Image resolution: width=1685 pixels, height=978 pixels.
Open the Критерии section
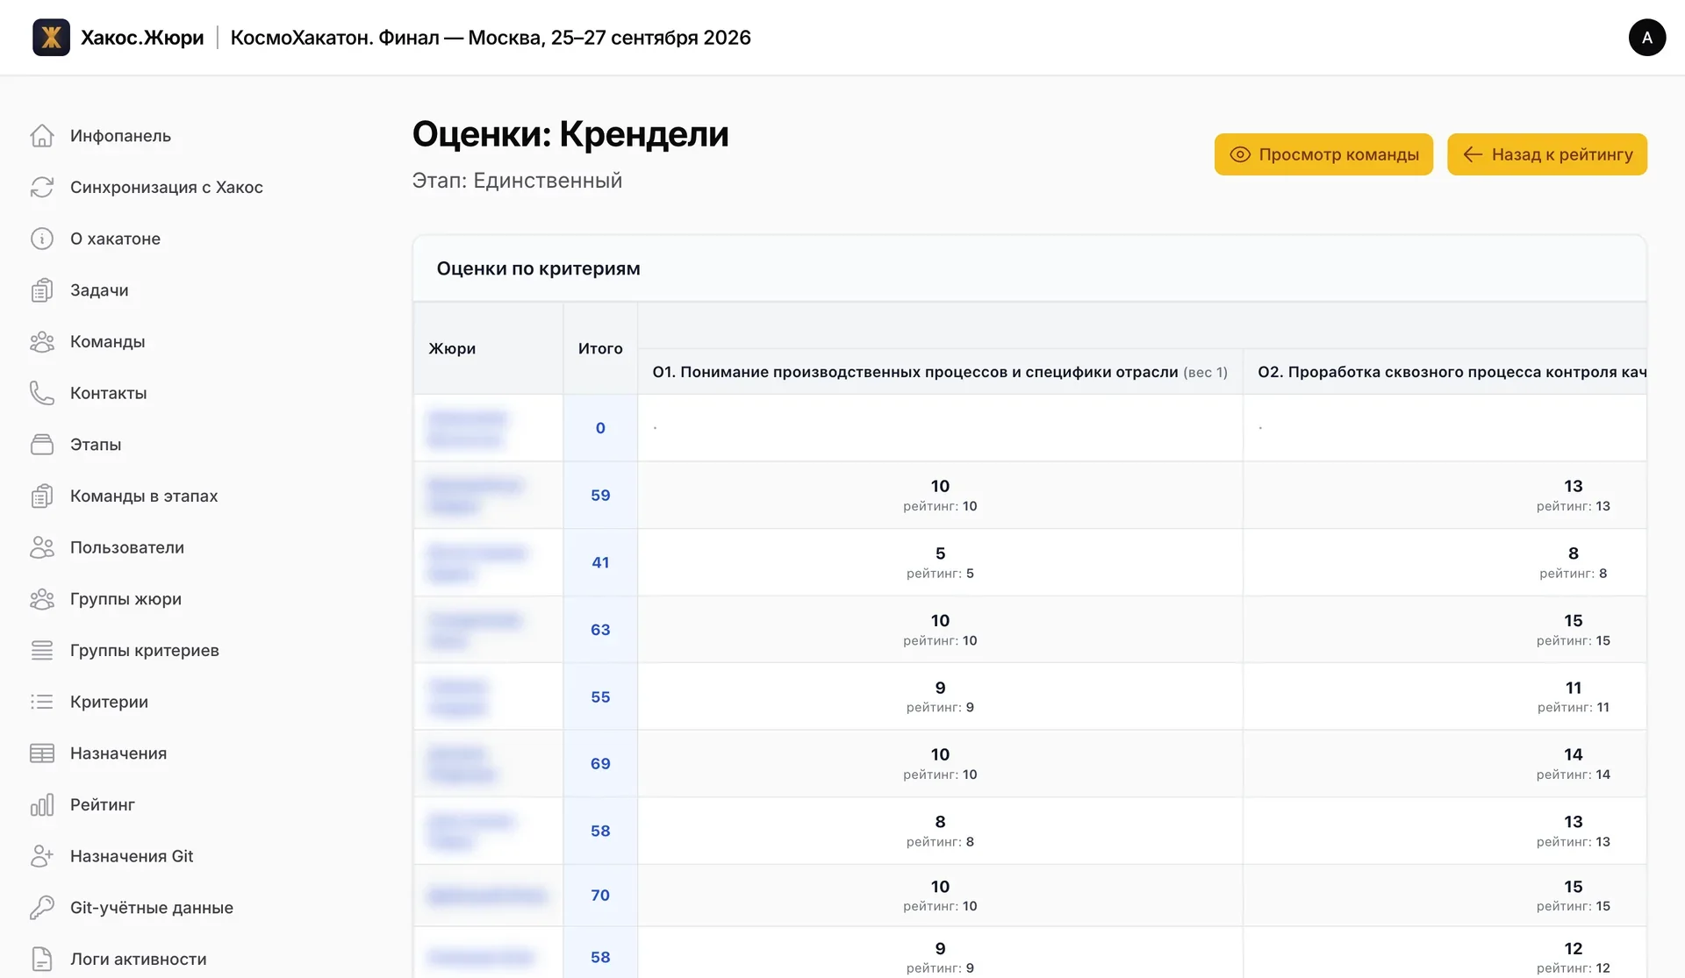point(109,702)
